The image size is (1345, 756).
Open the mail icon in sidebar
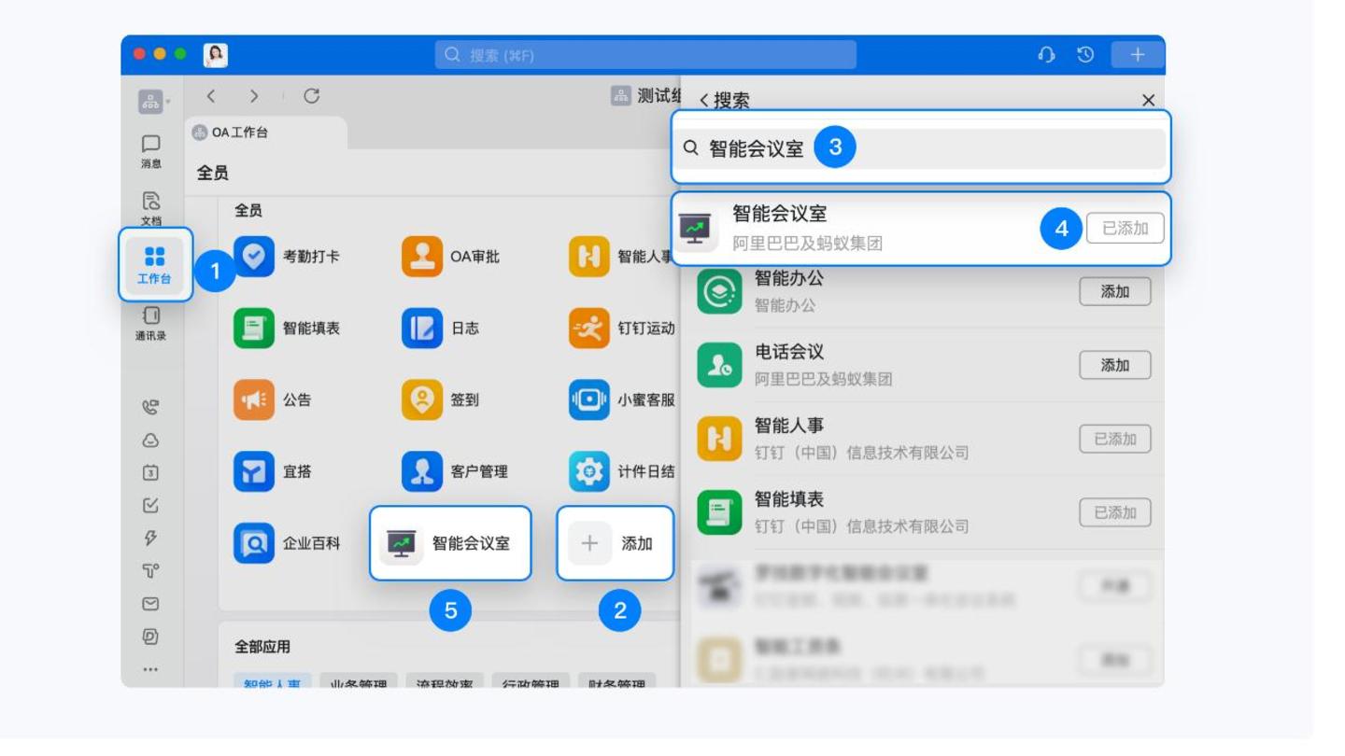150,604
